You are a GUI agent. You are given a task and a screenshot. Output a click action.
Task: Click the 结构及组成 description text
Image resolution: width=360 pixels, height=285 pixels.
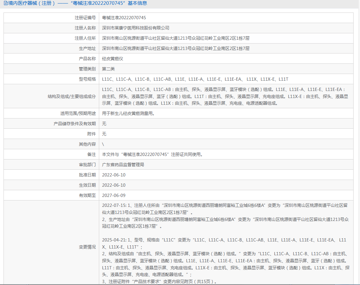coord(225,96)
